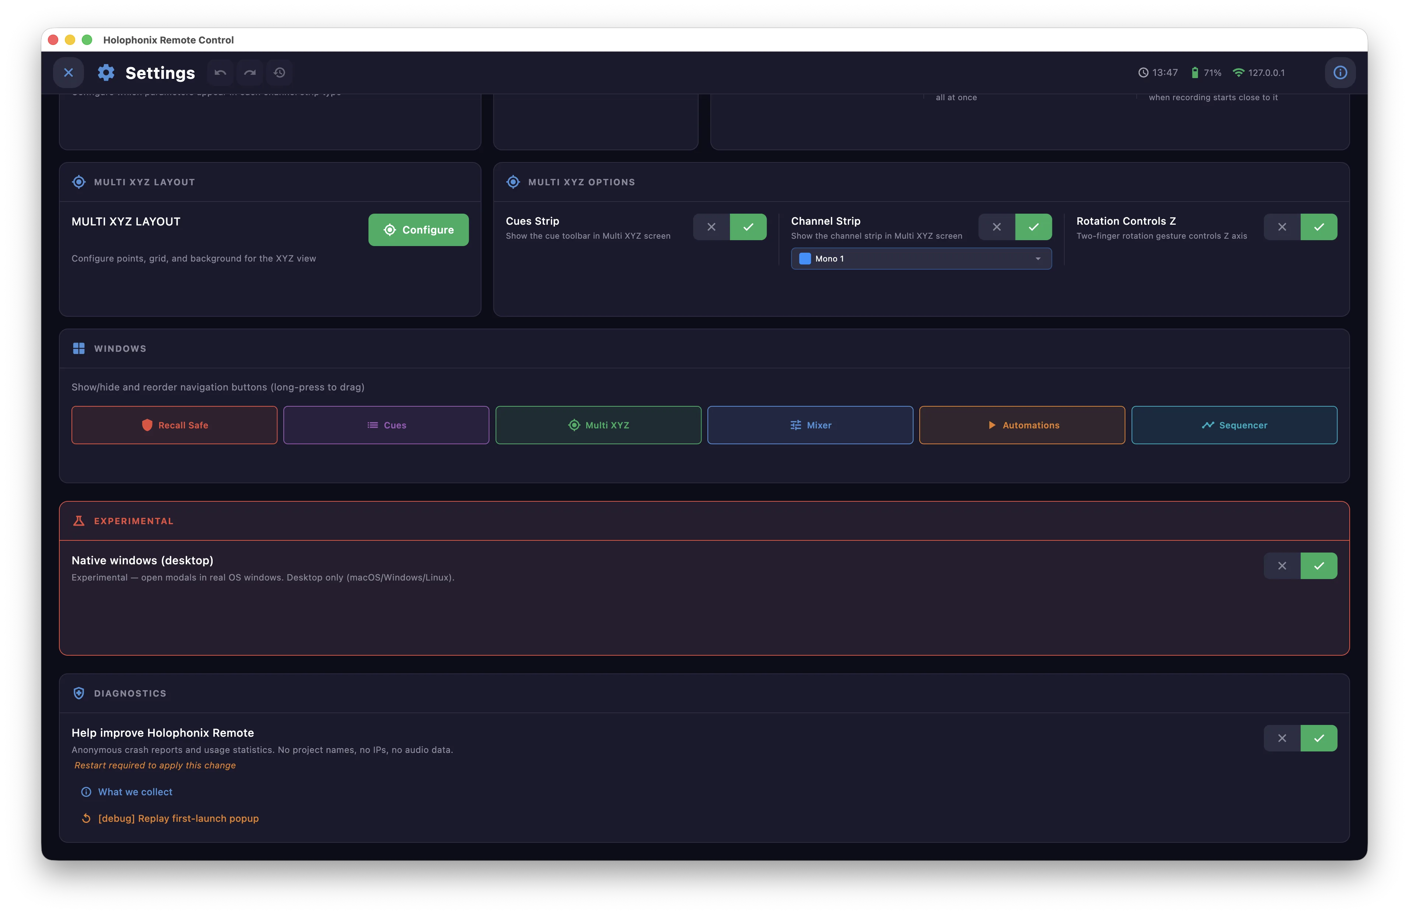Toggle the Automations navigation button
Screen dimensions: 1409x915
pos(1022,425)
